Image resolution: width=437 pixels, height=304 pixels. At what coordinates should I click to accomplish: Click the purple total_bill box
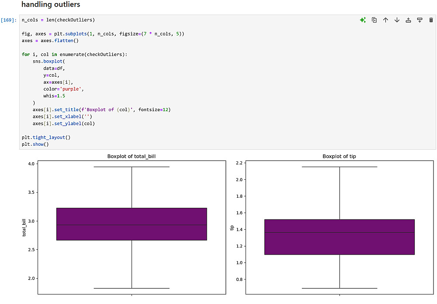(132, 224)
